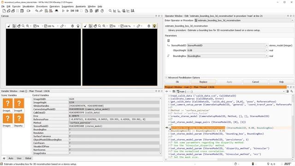Click the ObjectHeight value field 0.08
The image size is (295, 166).
coord(226,50)
